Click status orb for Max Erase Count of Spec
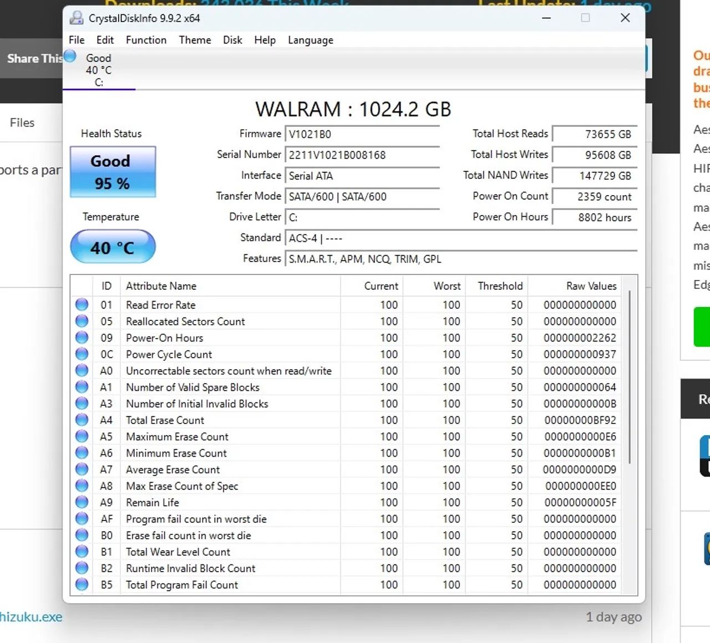 click(82, 486)
